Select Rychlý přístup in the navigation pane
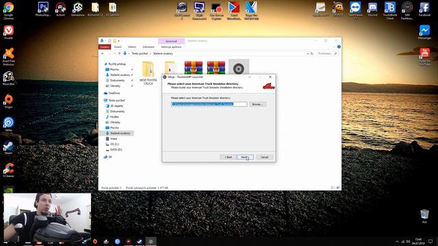Image resolution: width=438 pixels, height=246 pixels. coord(117,64)
